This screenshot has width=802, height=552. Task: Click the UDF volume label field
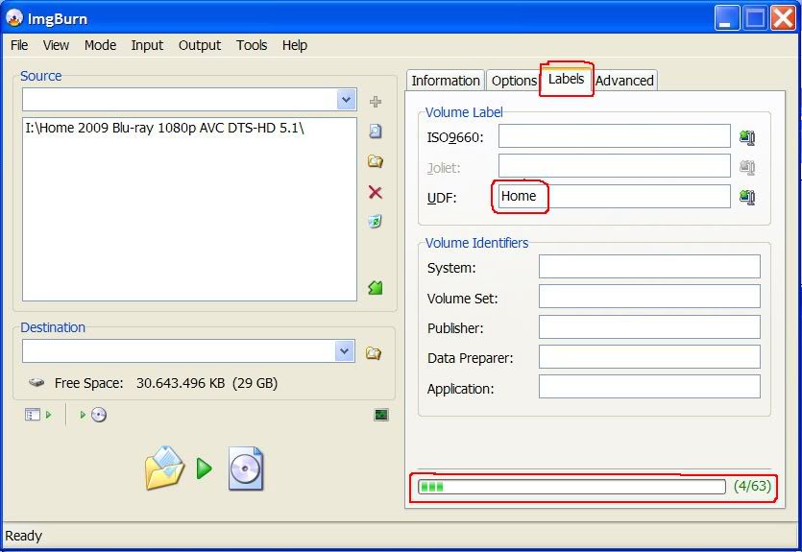pos(615,197)
